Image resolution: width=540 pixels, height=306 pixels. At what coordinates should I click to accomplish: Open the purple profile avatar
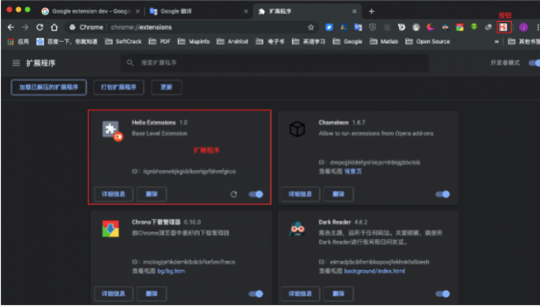(x=523, y=27)
